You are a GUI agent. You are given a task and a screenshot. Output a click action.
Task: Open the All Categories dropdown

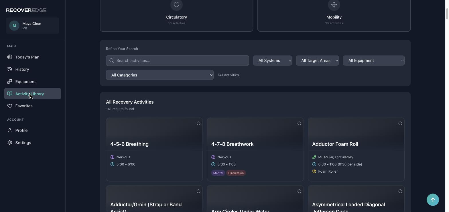tap(160, 75)
